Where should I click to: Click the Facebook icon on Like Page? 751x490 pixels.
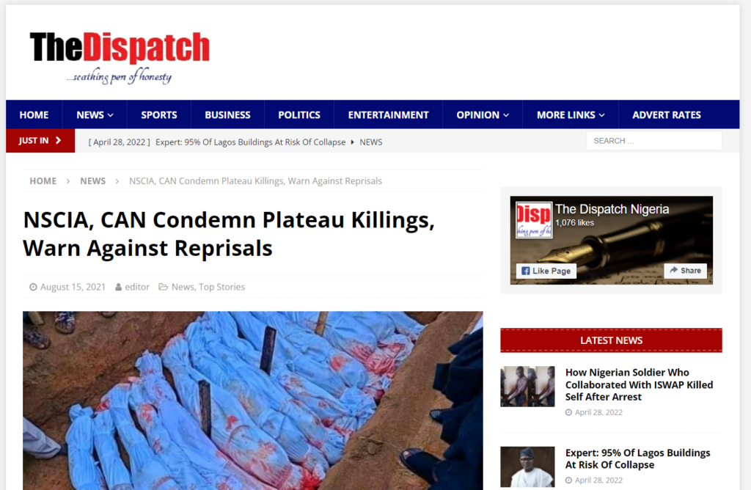(525, 271)
